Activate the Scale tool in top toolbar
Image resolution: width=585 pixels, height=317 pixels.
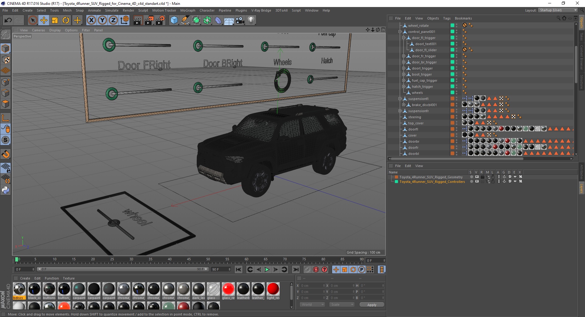tap(55, 20)
